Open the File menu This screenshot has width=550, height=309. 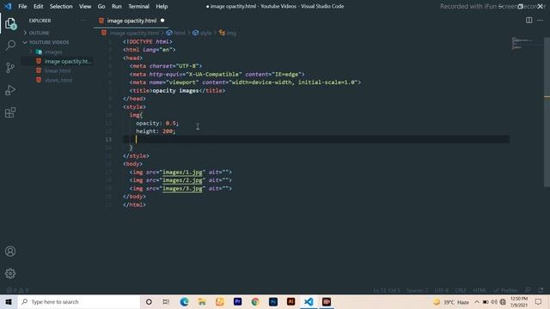click(x=22, y=6)
